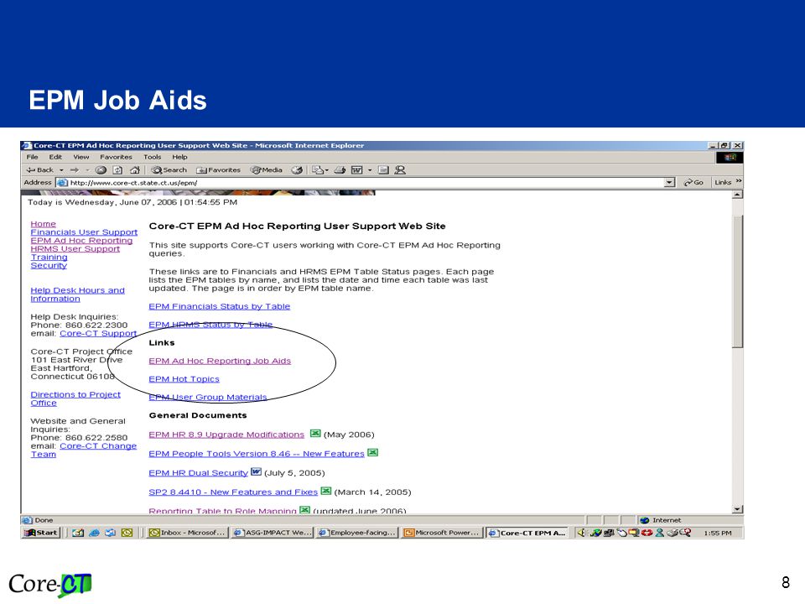Click the volume speaker tray icon
This screenshot has width=805, height=604.
click(582, 533)
